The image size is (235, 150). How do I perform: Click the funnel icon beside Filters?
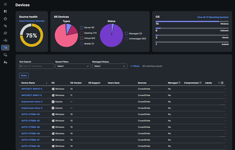point(131,66)
